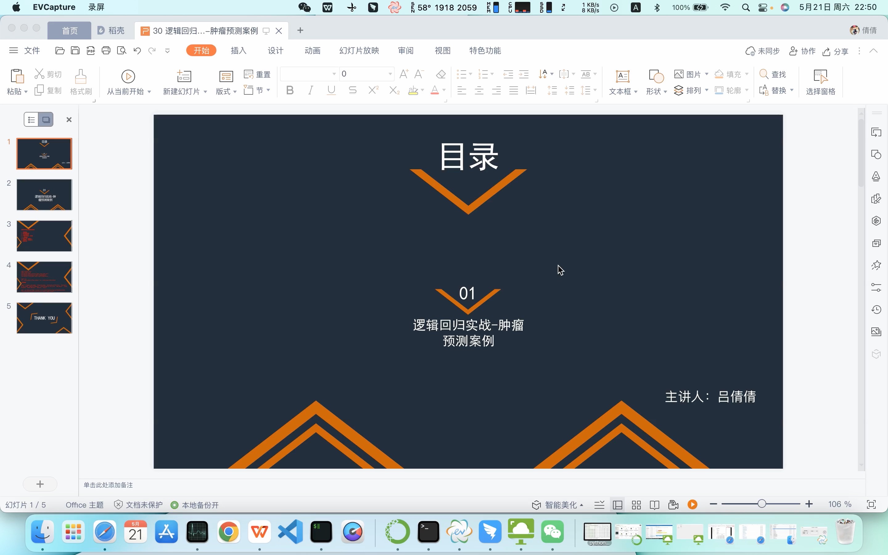Switch to the 动画 ribbon tab
888x555 pixels.
pos(312,50)
